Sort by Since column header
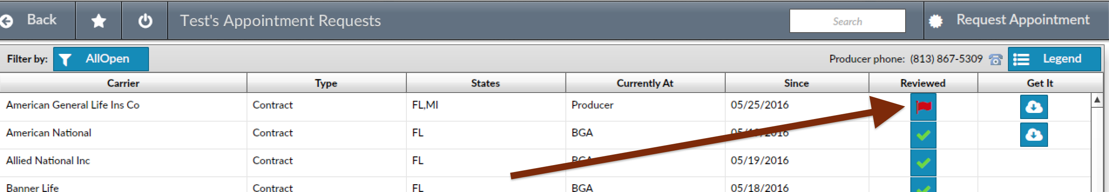The height and width of the screenshot is (192, 1109). coord(797,83)
